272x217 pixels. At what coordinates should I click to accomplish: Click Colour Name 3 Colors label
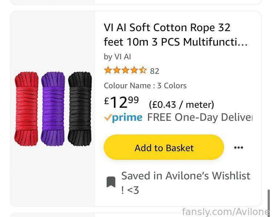[145, 86]
